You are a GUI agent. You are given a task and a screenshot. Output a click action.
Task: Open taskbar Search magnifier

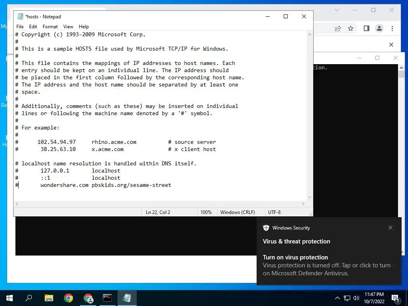(x=29, y=298)
